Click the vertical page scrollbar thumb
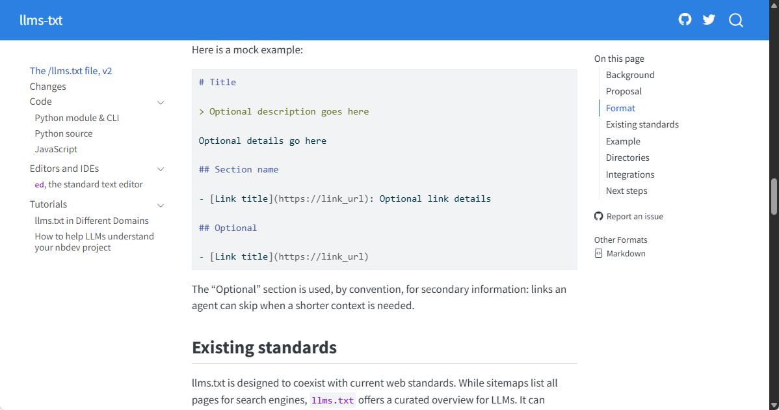Screen dimensions: 779x410 tap(774, 197)
